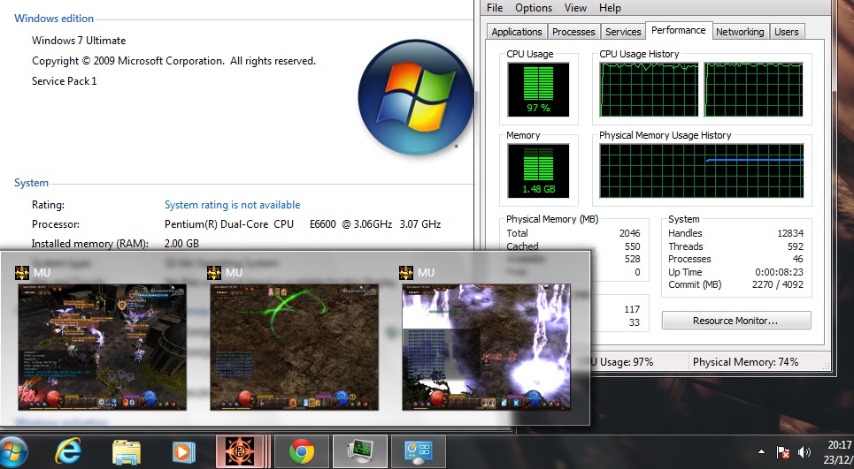
Task: Click the Resource Monitor button
Action: [735, 321]
